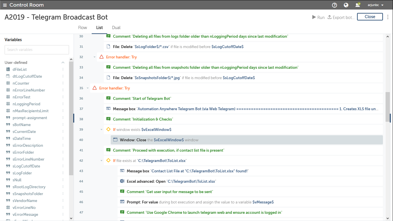Image resolution: width=393 pixels, height=221 pixels.
Task: Click the file icon on line 31
Action: click(108, 47)
